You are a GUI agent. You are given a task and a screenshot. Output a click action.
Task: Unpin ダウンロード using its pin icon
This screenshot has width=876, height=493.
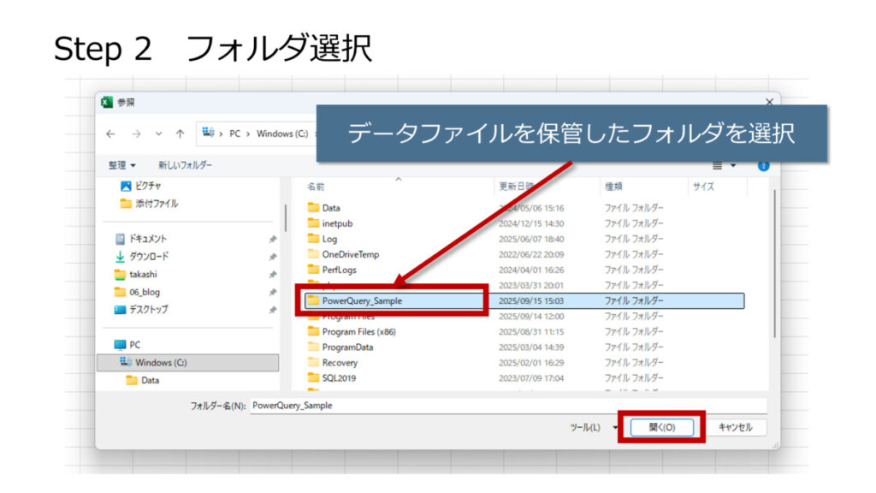click(273, 257)
